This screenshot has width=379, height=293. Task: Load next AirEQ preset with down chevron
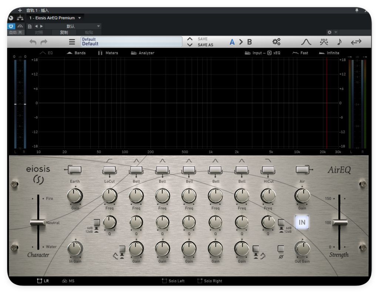[190, 45]
